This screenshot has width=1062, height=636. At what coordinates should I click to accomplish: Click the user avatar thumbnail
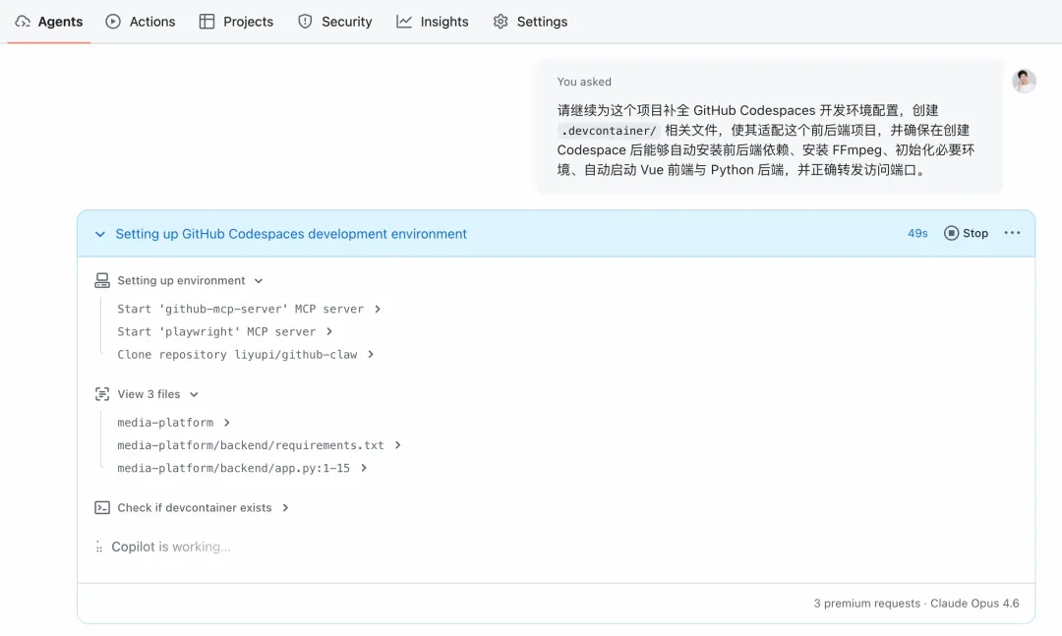point(1024,82)
